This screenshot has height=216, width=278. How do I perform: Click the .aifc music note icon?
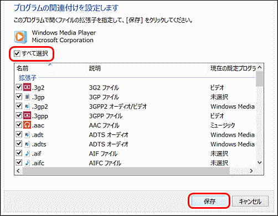27,163
